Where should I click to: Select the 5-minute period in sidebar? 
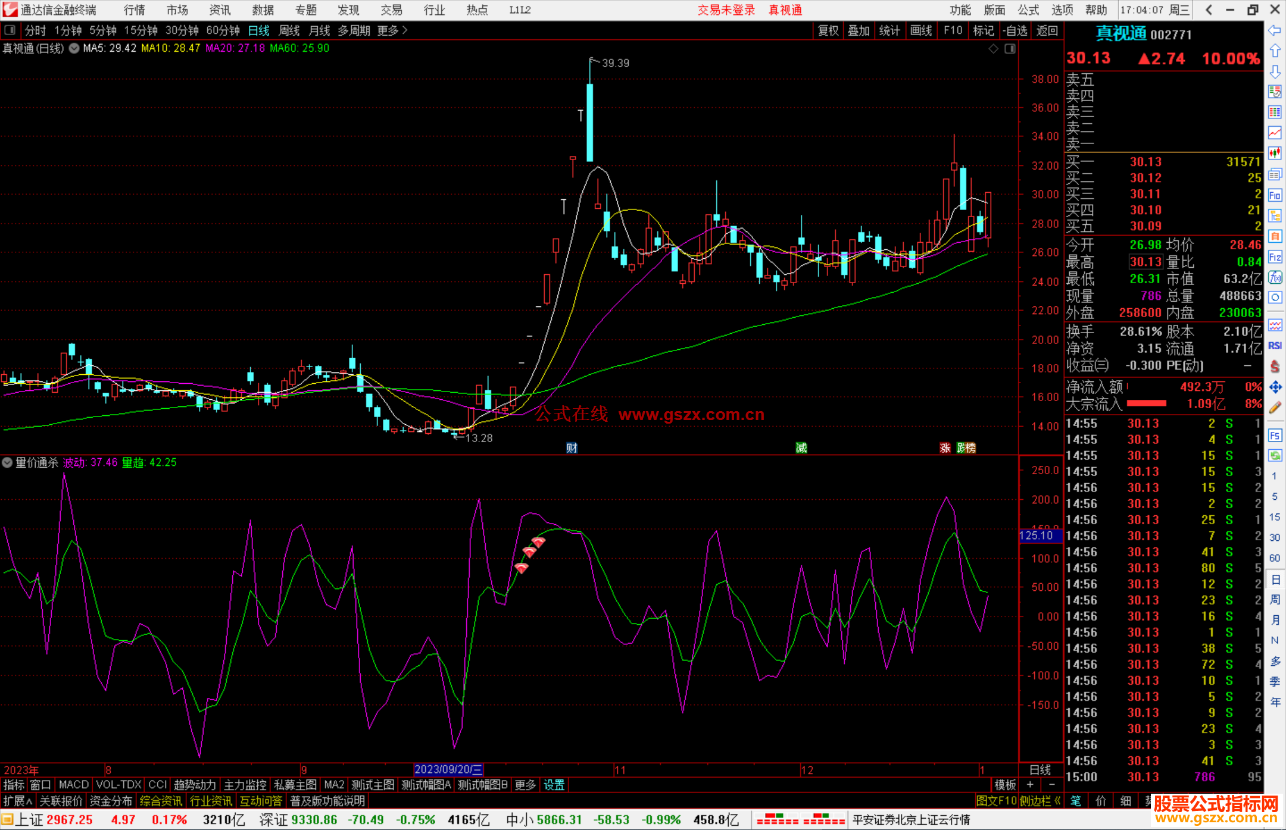pos(1275,497)
